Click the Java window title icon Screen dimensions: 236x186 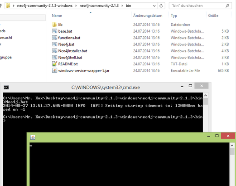pyautogui.click(x=33, y=137)
